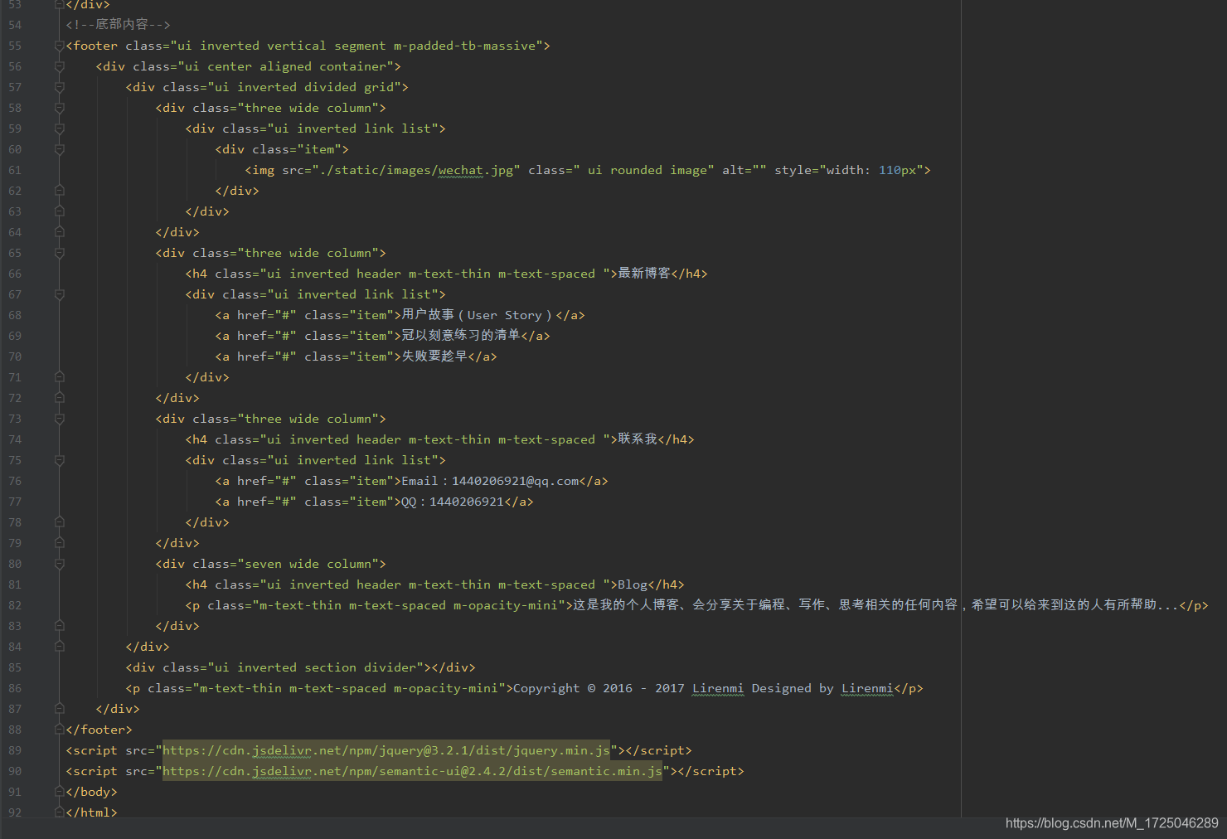The width and height of the screenshot is (1227, 839).
Task: Click the 底部内容 HTML comment
Action: [x=118, y=25]
